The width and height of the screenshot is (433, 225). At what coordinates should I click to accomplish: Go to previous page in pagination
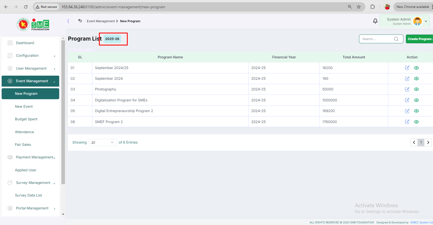(414, 143)
